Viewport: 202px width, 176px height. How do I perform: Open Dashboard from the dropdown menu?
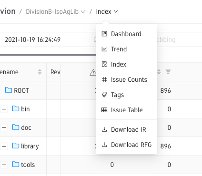tap(126, 34)
